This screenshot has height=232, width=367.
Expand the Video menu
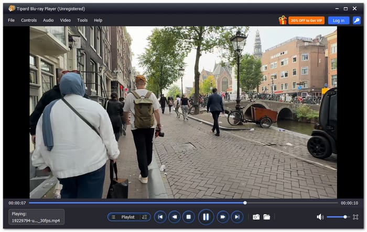[66, 20]
